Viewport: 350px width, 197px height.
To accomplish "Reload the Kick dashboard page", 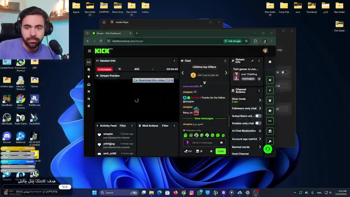I will [x=101, y=41].
